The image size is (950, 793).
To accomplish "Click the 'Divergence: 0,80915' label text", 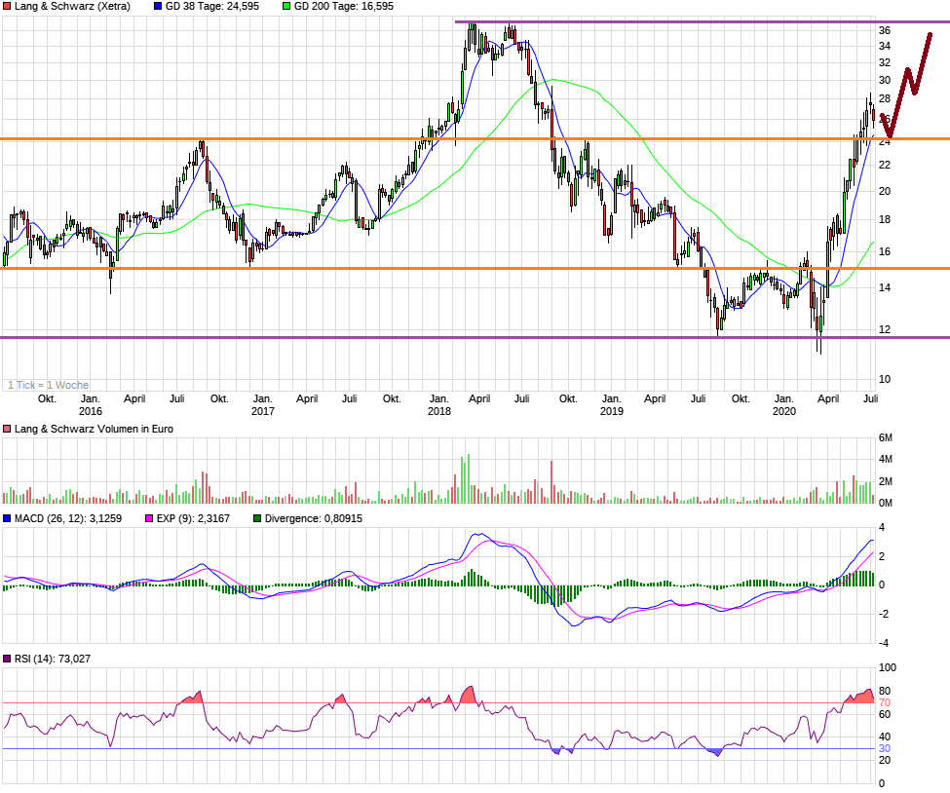I will [314, 519].
